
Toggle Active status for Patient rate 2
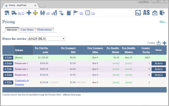(x=159, y=69)
